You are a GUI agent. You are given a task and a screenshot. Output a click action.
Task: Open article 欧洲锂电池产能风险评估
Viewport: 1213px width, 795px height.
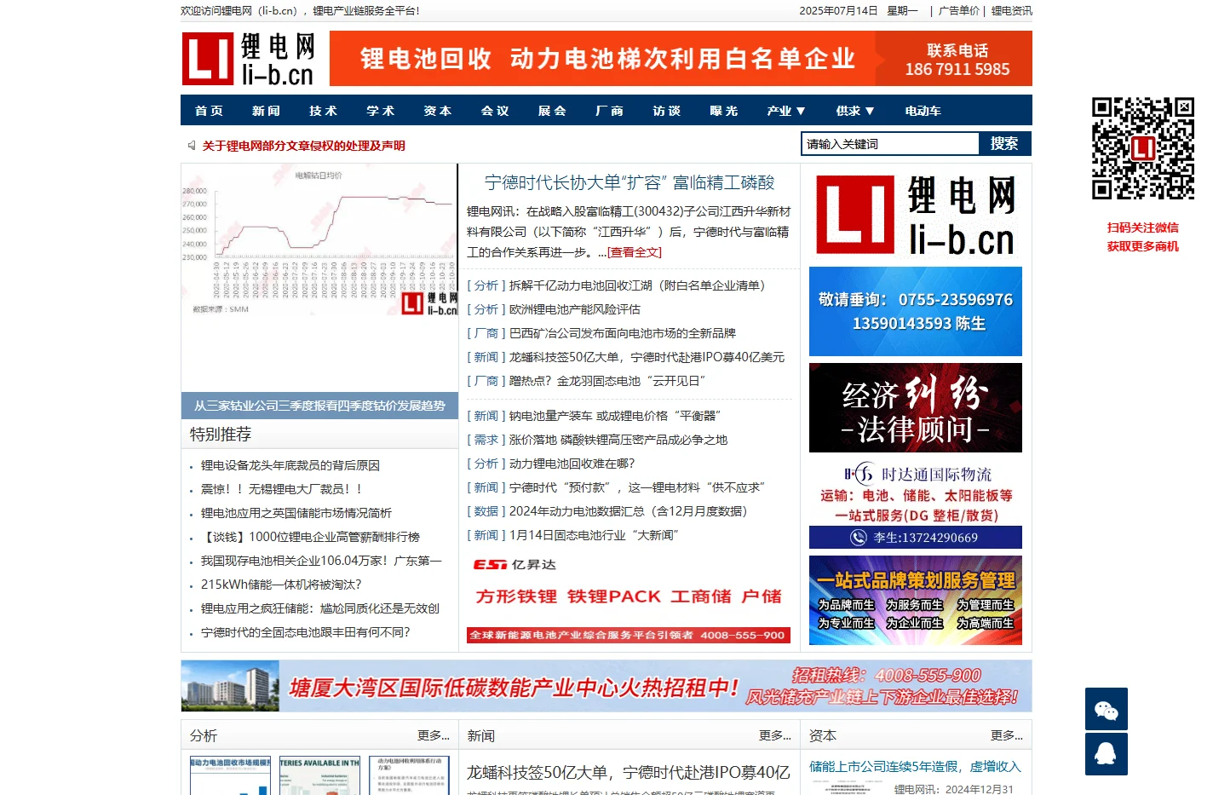pos(575,309)
